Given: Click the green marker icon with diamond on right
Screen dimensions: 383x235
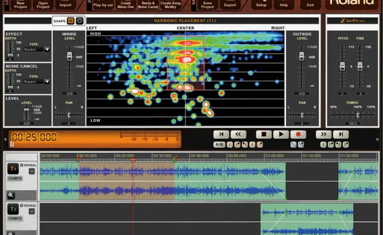Looking at the screenshot, I should (331, 144).
